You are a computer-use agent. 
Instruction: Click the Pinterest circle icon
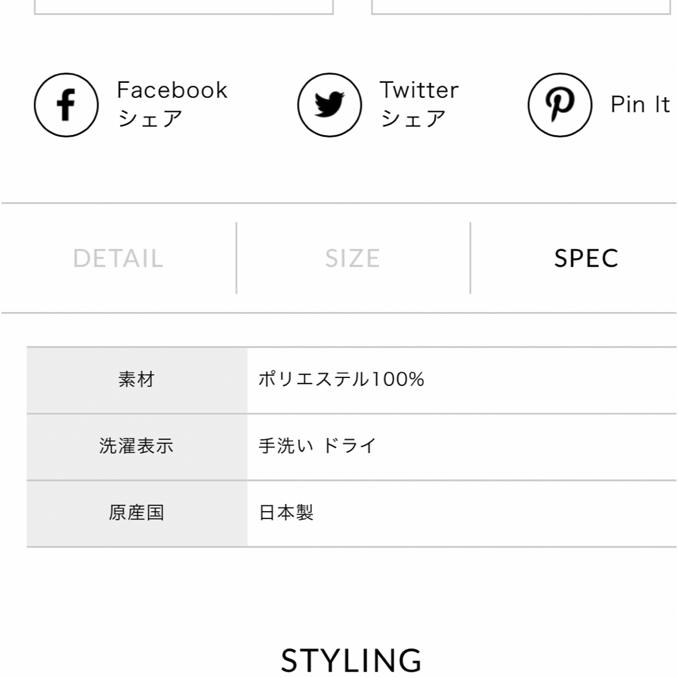click(560, 105)
